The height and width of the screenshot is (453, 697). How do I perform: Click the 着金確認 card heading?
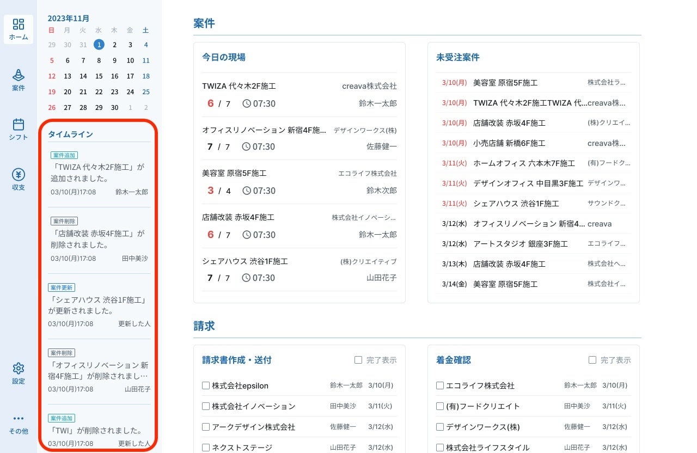454,360
